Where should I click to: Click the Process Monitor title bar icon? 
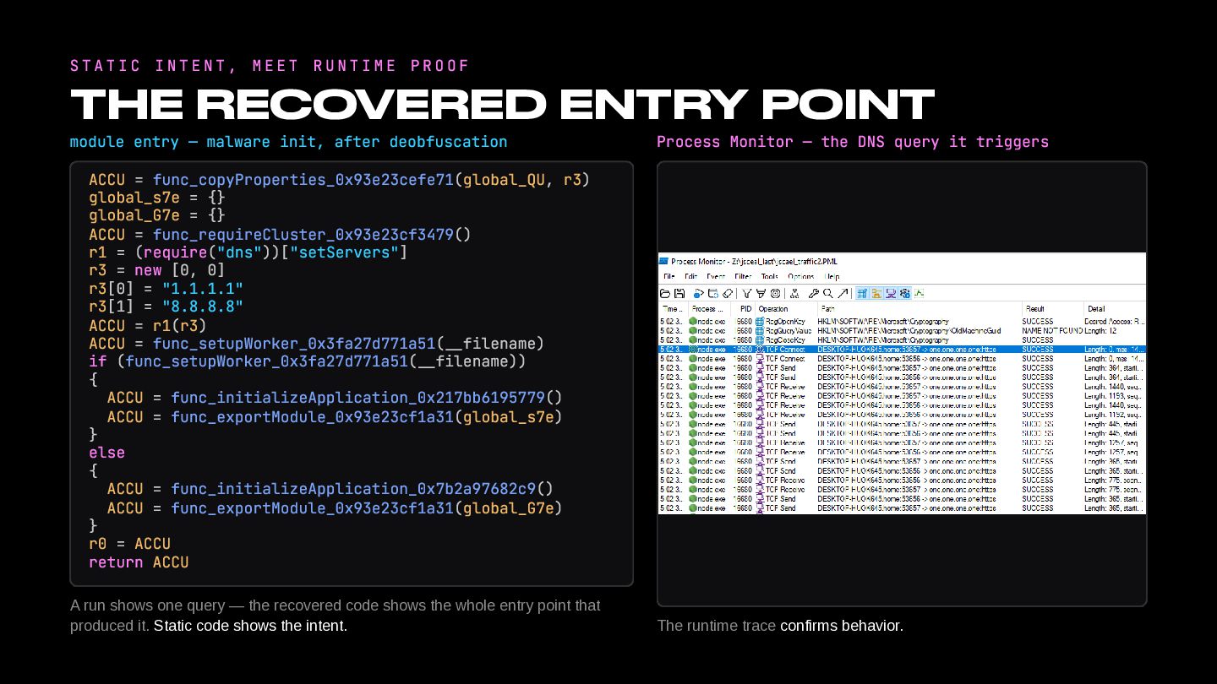point(664,260)
